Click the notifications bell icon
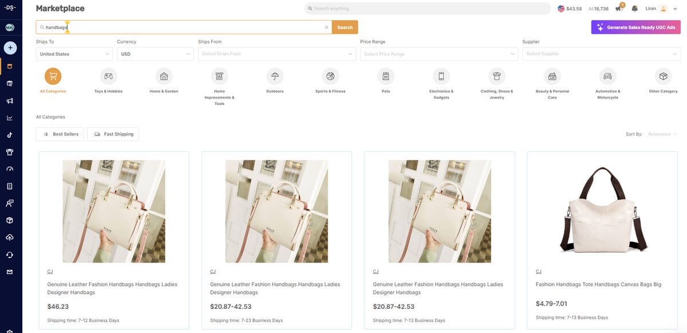687x333 pixels. click(634, 9)
